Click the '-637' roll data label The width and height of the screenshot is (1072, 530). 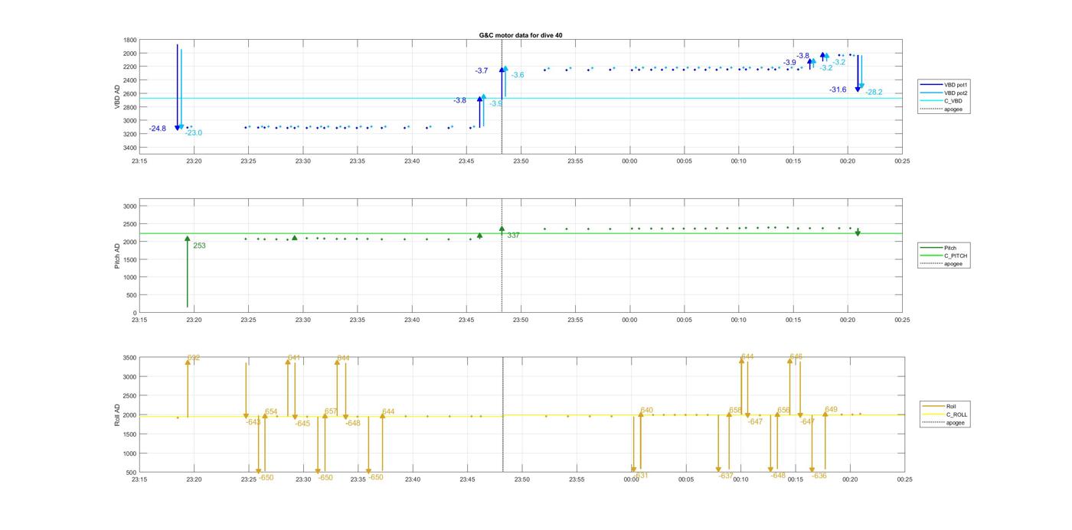[x=726, y=476]
